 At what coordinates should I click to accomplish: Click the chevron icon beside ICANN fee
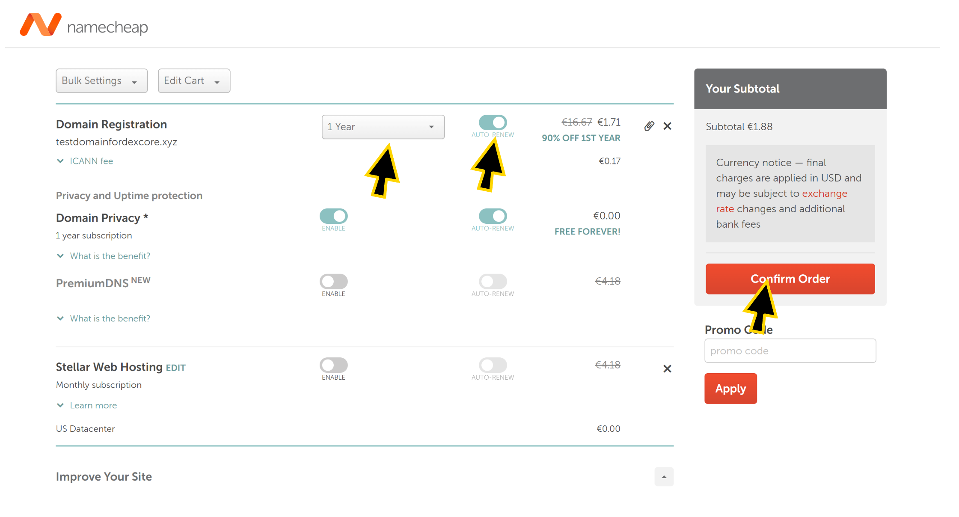point(60,161)
